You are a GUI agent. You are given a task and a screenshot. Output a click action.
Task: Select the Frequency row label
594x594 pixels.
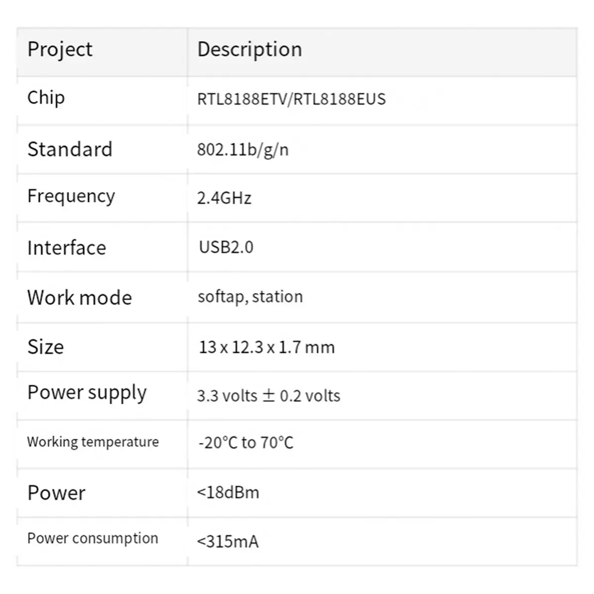(x=71, y=197)
